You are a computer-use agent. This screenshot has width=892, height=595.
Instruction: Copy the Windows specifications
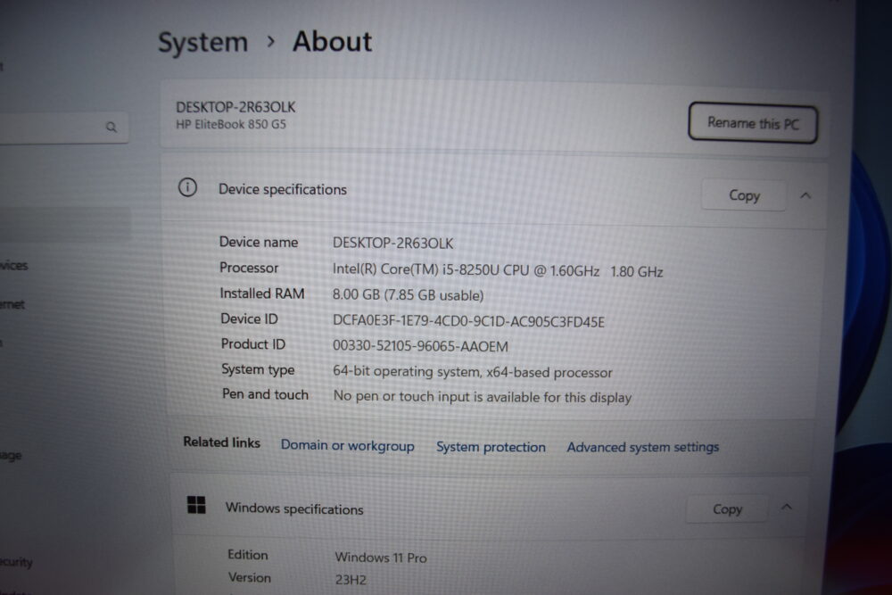[727, 509]
